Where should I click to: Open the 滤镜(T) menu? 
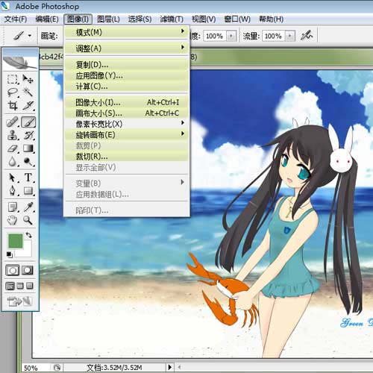172,19
